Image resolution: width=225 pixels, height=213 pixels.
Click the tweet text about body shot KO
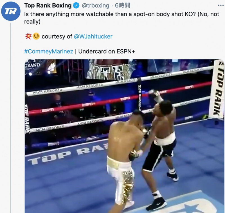coord(121,18)
